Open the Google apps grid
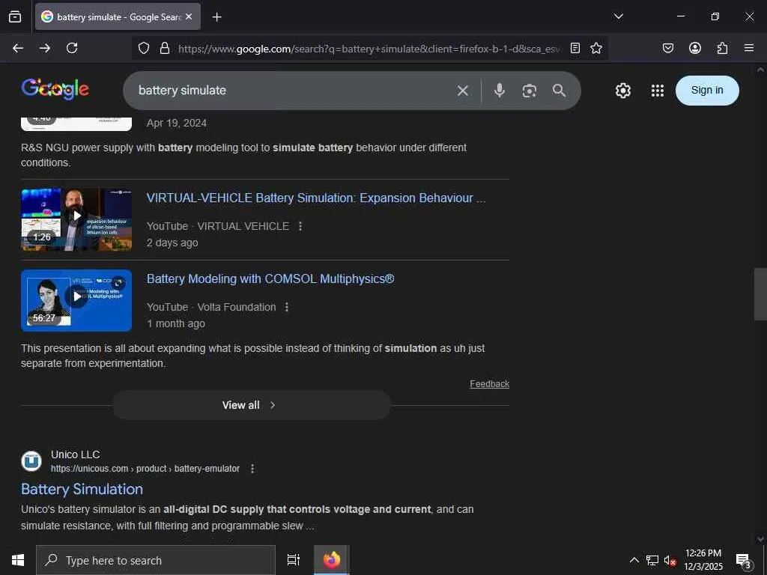 pos(657,91)
